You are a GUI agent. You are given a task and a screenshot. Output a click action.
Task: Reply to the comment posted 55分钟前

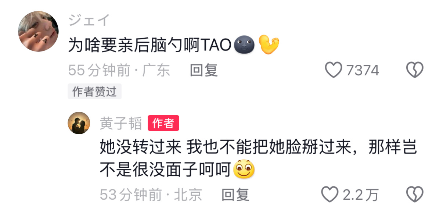[x=204, y=70]
